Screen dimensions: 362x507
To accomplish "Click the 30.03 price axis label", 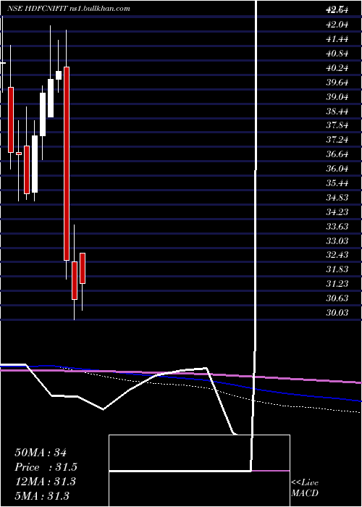I will pyautogui.click(x=337, y=312).
